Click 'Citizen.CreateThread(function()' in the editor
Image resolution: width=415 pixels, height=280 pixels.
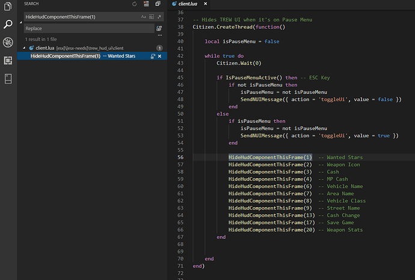coord(239,27)
